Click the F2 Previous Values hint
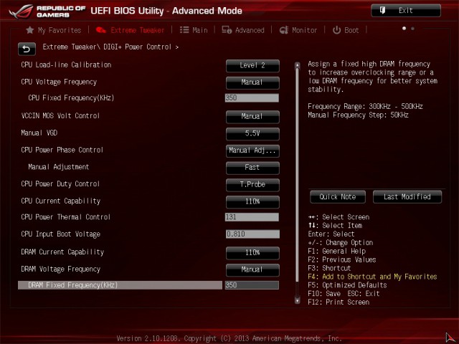This screenshot has width=459, height=344. pos(342,259)
